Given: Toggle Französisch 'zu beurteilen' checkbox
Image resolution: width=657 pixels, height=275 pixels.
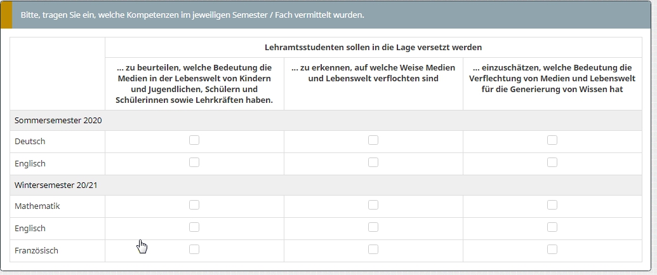Looking at the screenshot, I should click(x=194, y=250).
